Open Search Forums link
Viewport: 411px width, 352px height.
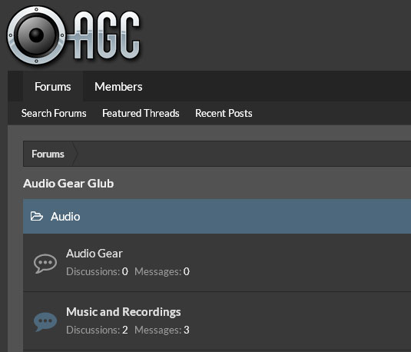click(54, 113)
